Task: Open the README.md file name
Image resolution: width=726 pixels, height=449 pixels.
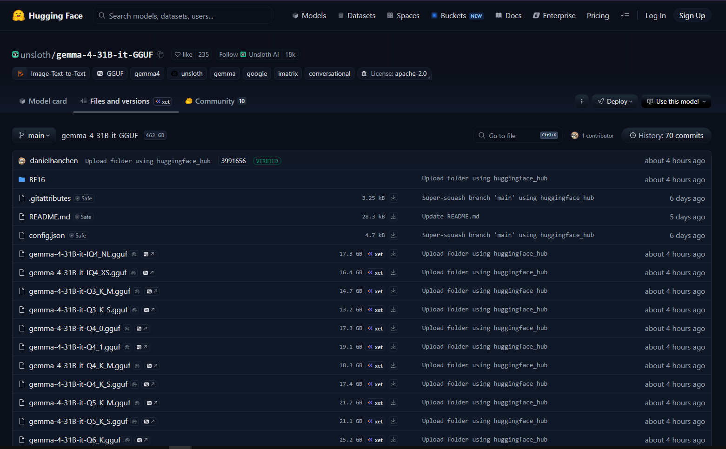Action: (x=49, y=217)
